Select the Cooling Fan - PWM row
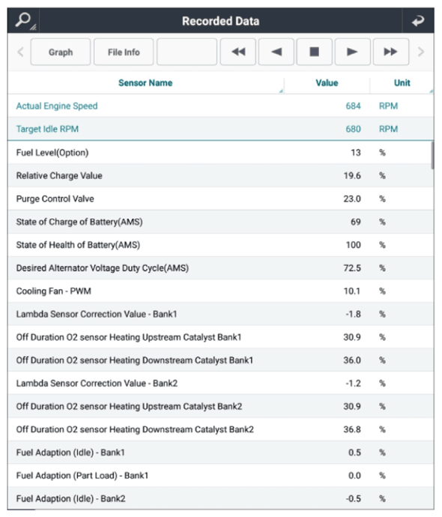The width and height of the screenshot is (442, 517). 220,291
